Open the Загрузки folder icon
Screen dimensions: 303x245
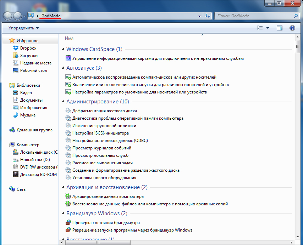16,56
